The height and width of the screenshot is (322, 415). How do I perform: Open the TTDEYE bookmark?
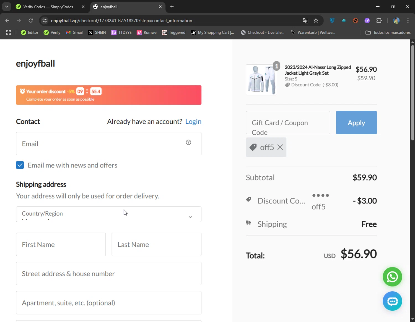point(121,33)
